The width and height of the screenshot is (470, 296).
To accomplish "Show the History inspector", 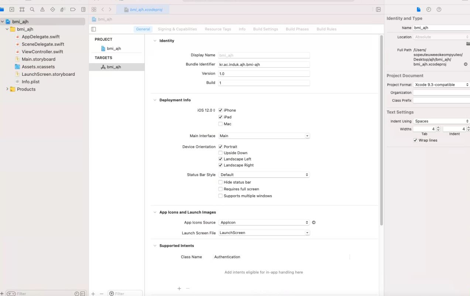I will pos(429,9).
